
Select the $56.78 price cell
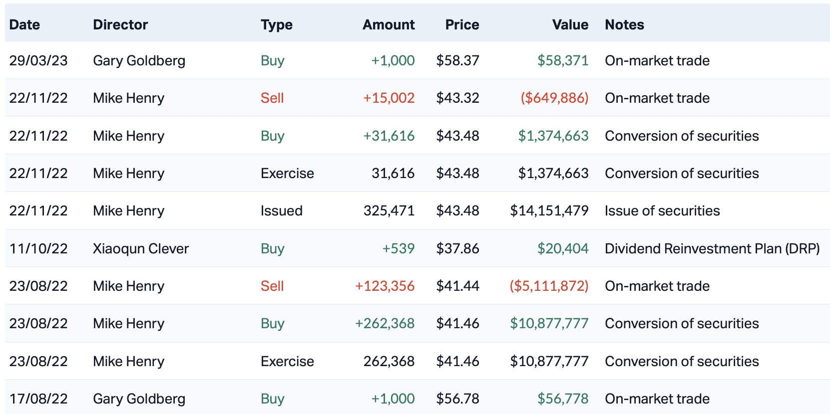[457, 399]
